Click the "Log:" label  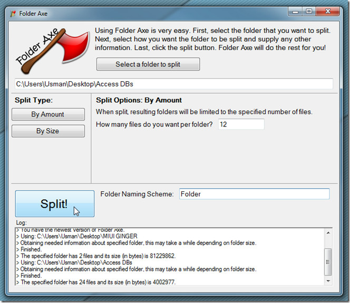22,223
